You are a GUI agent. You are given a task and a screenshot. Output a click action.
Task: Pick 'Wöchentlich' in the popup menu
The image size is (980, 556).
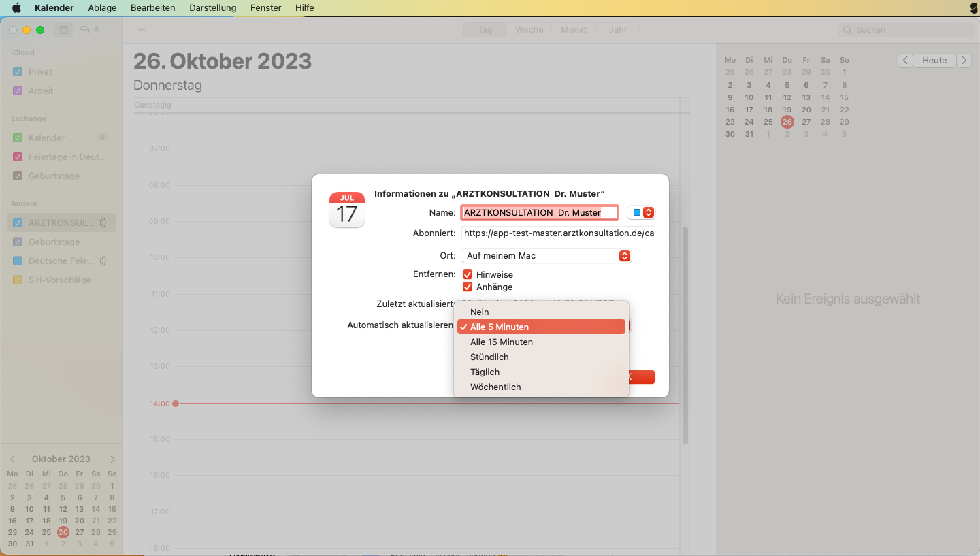pos(495,387)
